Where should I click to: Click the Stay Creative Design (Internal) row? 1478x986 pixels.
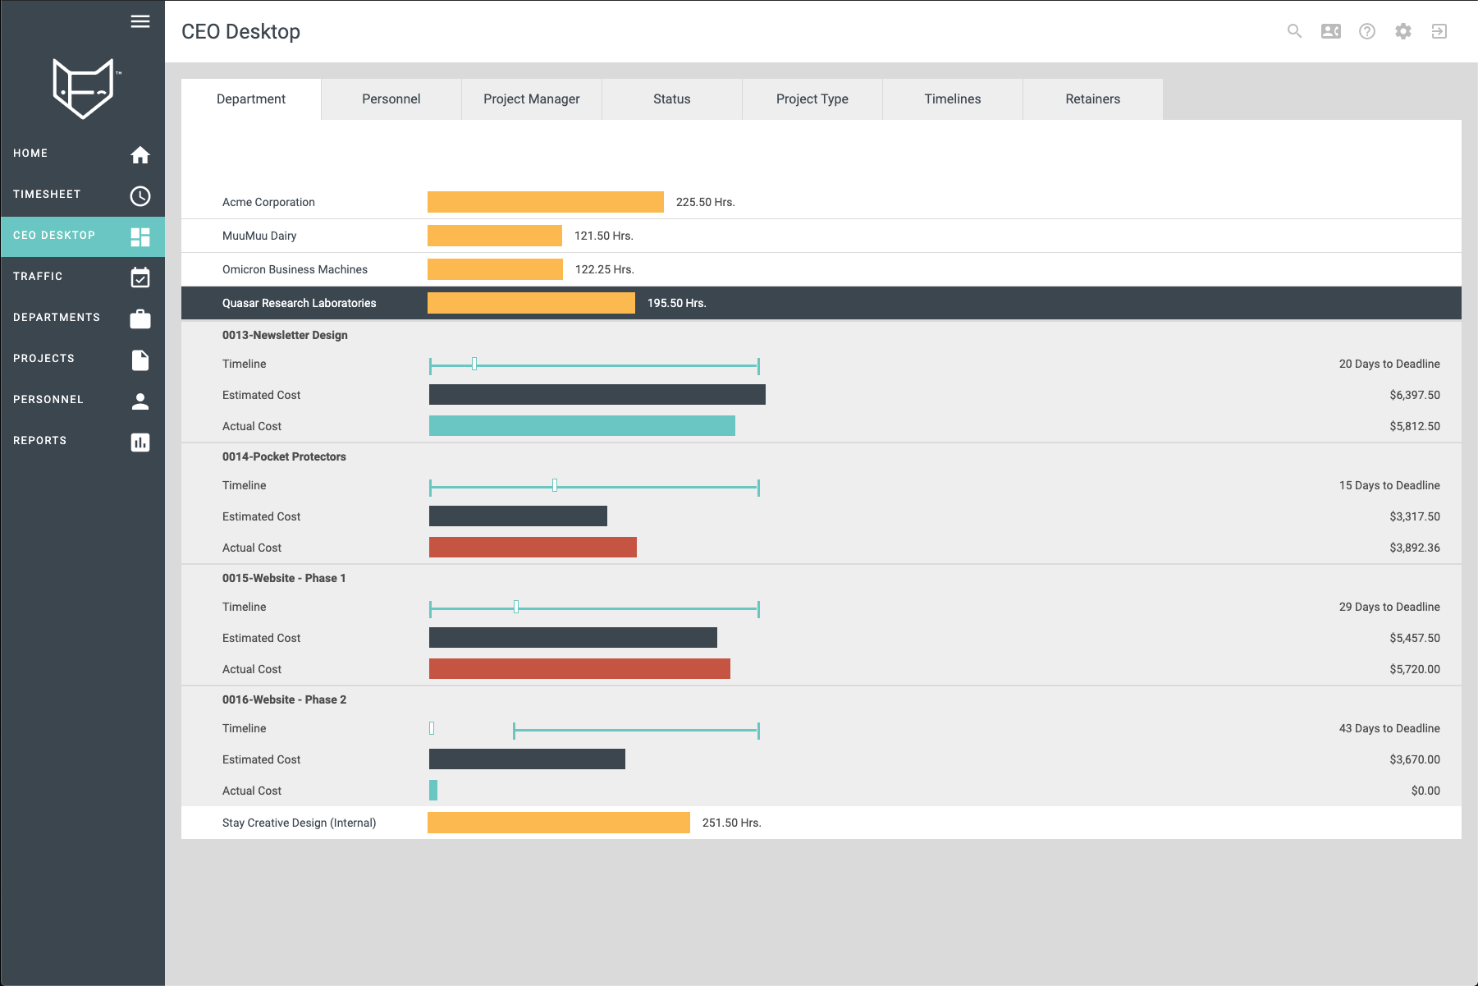click(x=299, y=822)
